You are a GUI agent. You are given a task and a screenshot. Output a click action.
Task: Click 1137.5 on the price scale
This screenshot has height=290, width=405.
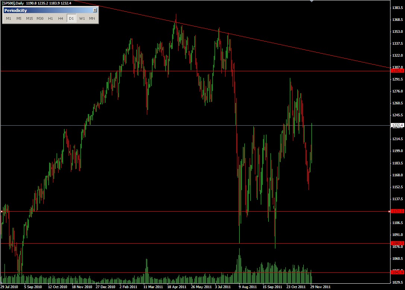(398, 199)
